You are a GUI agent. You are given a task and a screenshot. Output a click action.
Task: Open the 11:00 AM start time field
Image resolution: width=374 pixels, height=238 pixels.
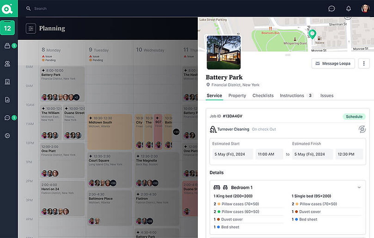click(x=270, y=154)
